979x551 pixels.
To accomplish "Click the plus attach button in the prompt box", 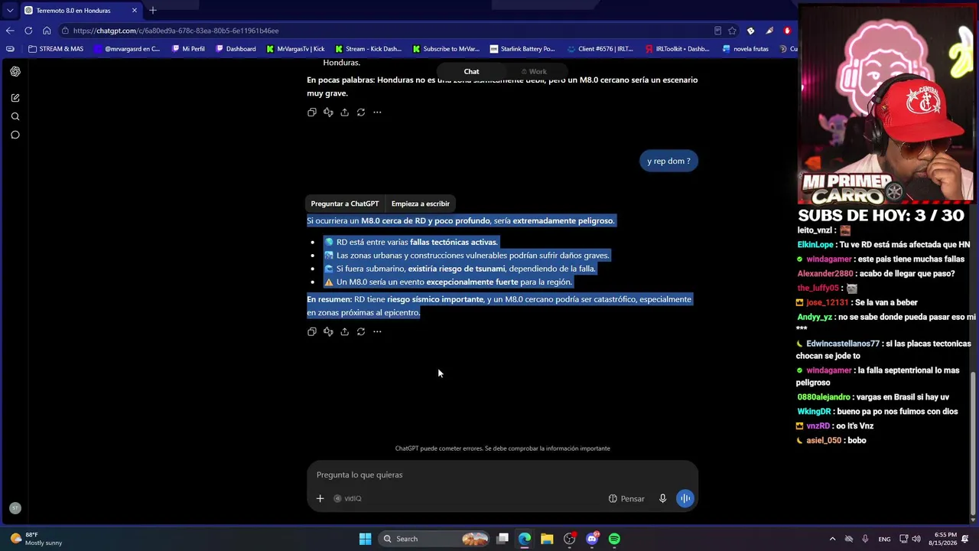I will (320, 498).
